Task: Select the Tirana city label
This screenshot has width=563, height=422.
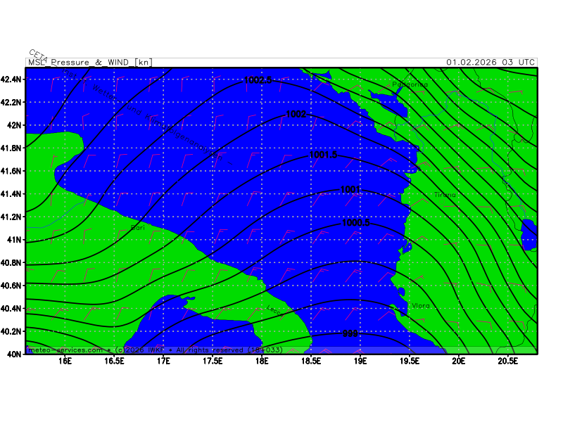Action: pos(445,195)
